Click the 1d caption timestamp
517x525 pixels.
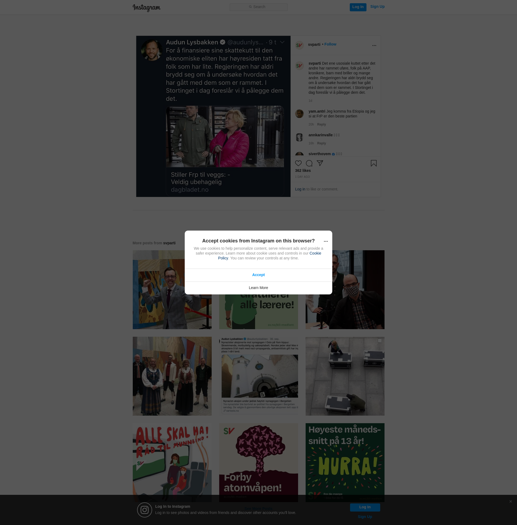310,101
